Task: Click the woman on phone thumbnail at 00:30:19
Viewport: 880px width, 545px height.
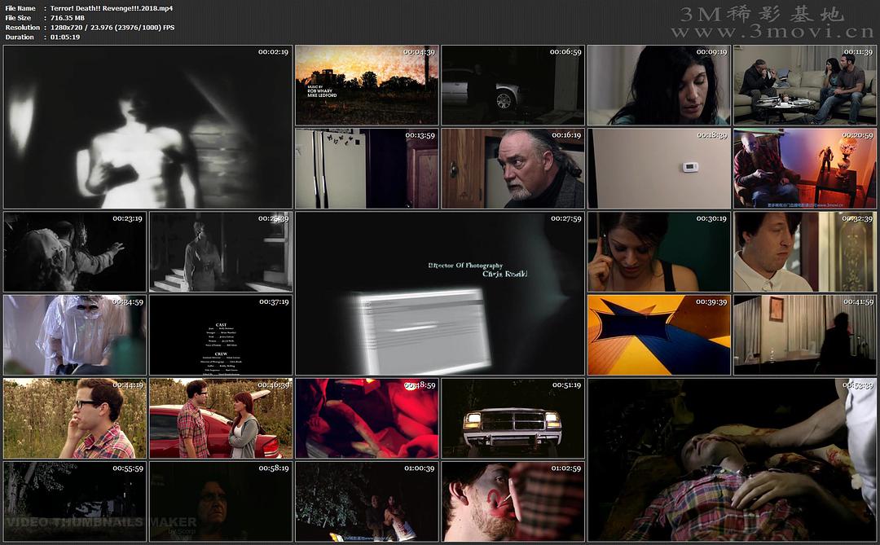Action: pyautogui.click(x=658, y=253)
